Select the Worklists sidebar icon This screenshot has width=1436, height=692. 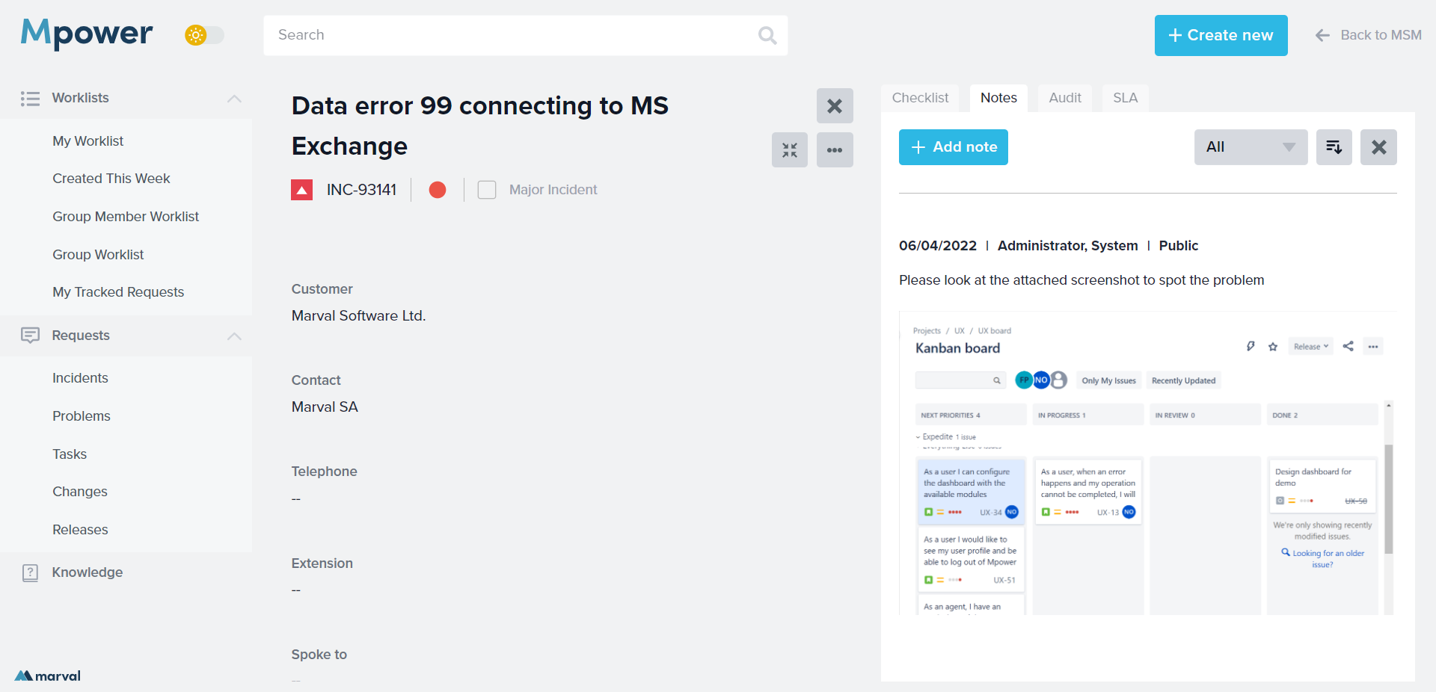pyautogui.click(x=30, y=98)
